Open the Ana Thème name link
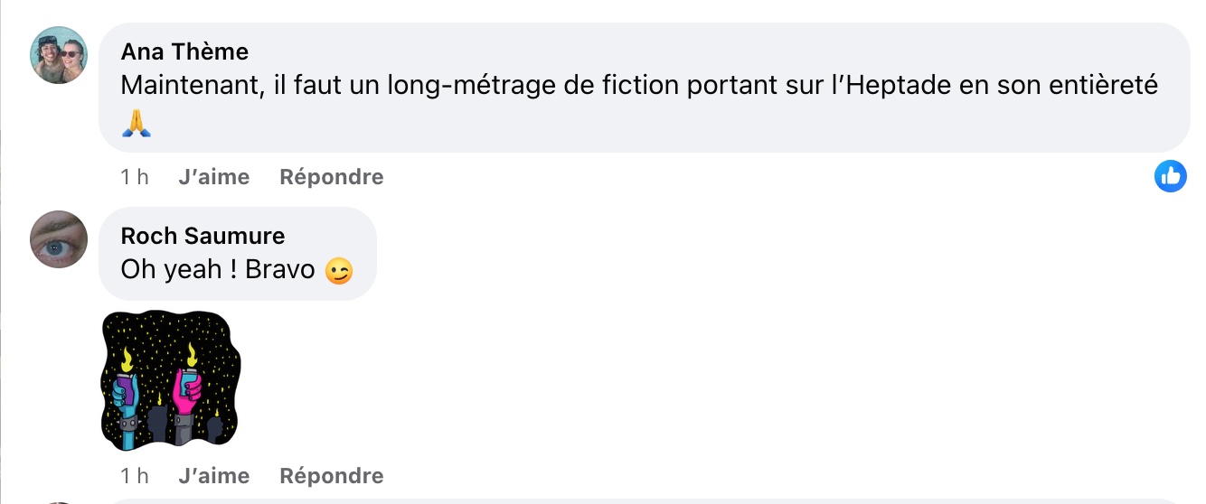The width and height of the screenshot is (1206, 504). coord(184,51)
